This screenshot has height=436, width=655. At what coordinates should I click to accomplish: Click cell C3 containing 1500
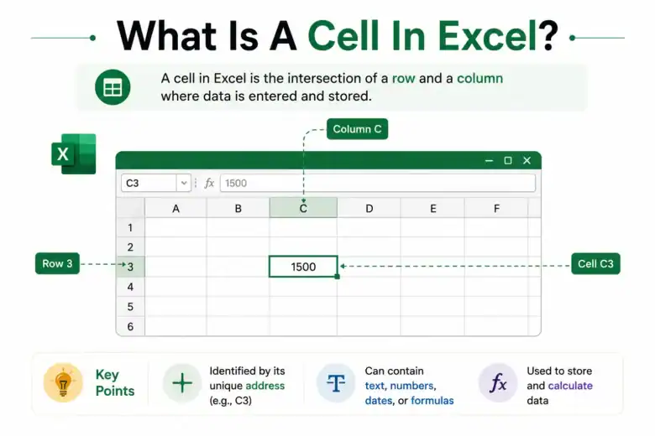(x=303, y=267)
